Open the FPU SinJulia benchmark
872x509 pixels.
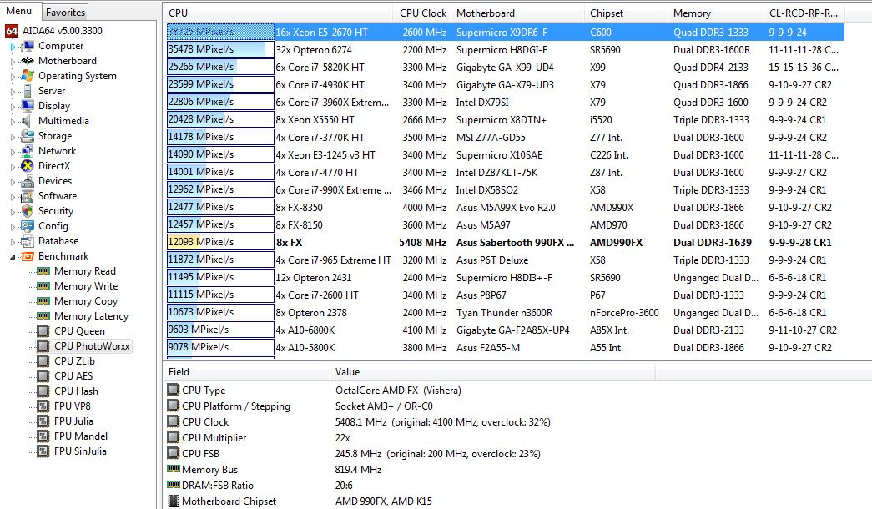tap(80, 451)
